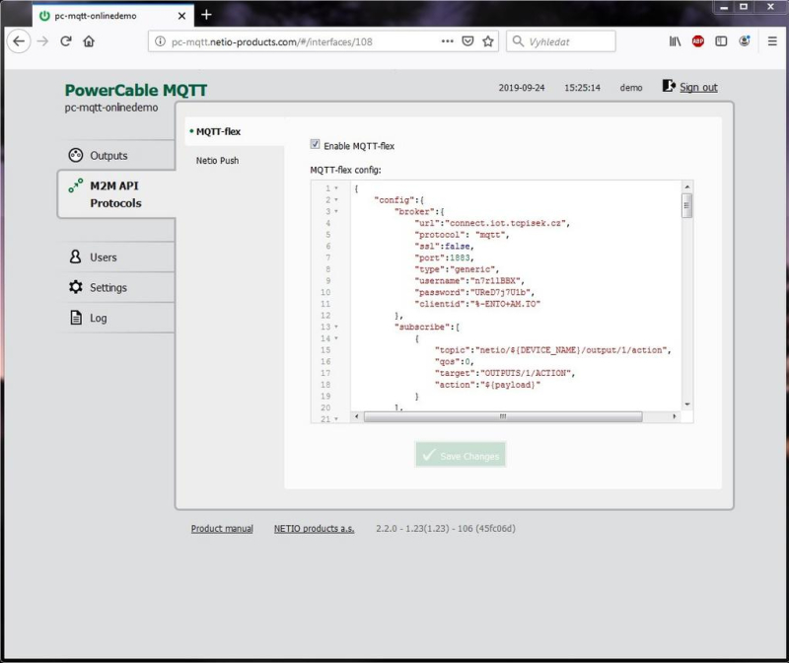The width and height of the screenshot is (789, 663).
Task: Collapse the config fold at line 2
Action: click(x=336, y=200)
